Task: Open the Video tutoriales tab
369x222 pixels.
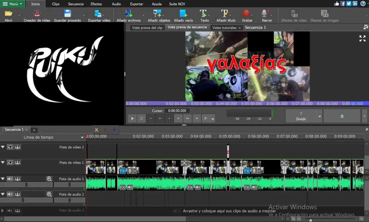Action: point(224,28)
